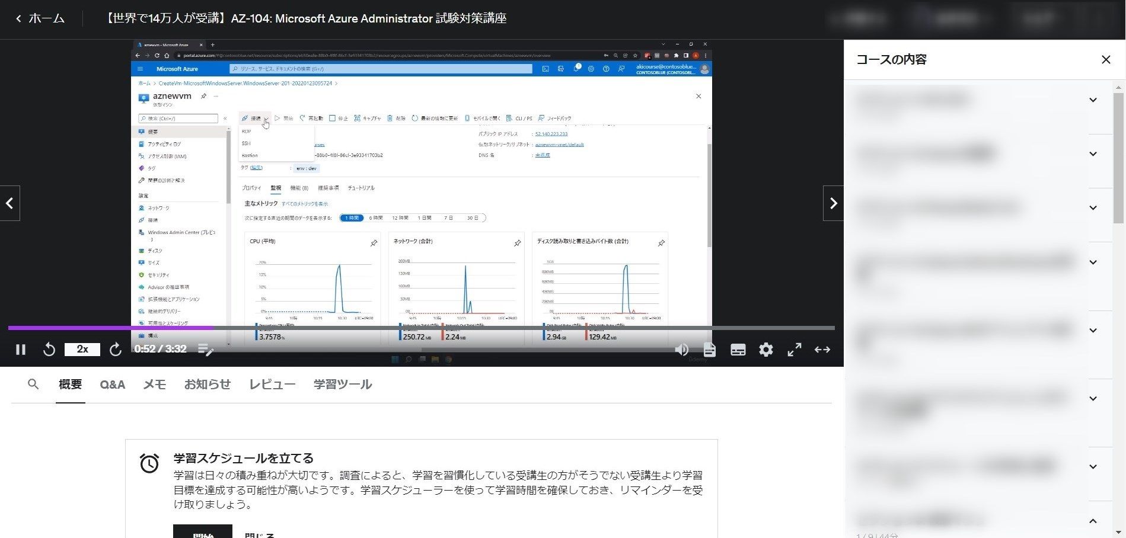
Task: Add a note with the bookmark icon
Action: coord(206,350)
